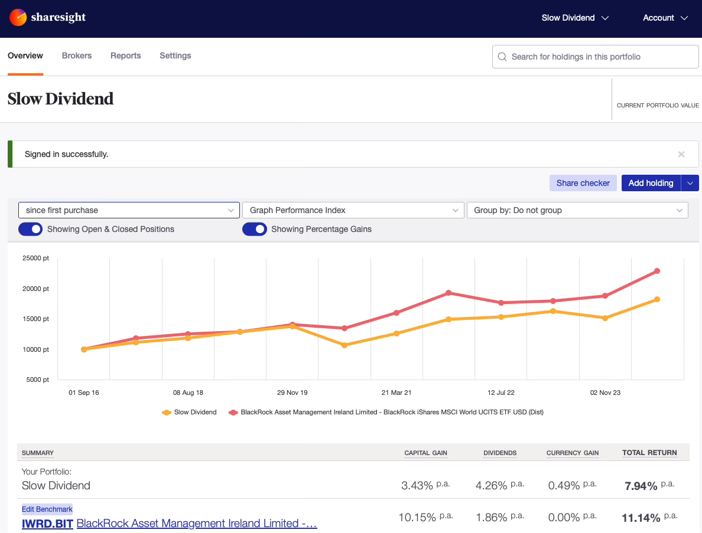Click the 25000 pt axis label

pos(36,258)
